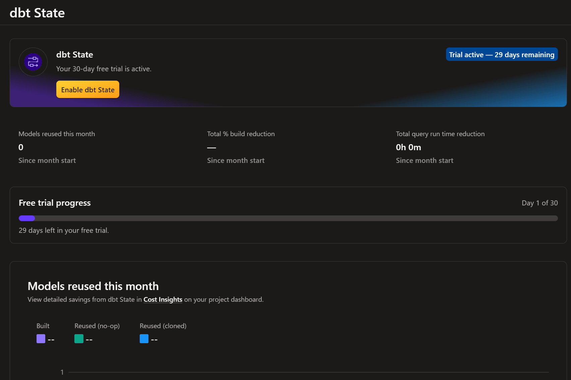The height and width of the screenshot is (380, 571).
Task: Click the chart y-axis value 1
Action: (x=62, y=372)
